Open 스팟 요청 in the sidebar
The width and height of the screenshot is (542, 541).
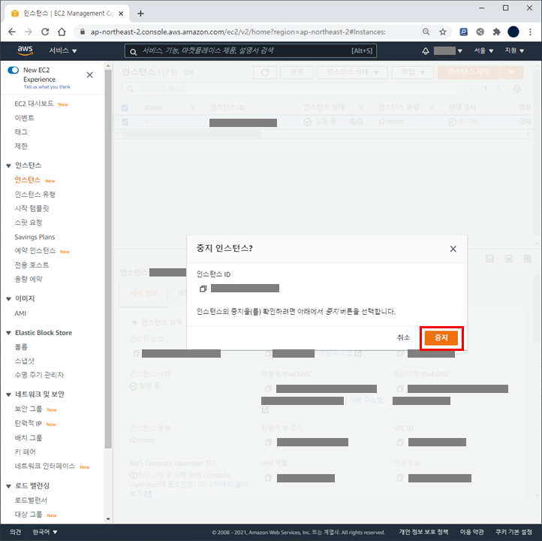pos(29,222)
